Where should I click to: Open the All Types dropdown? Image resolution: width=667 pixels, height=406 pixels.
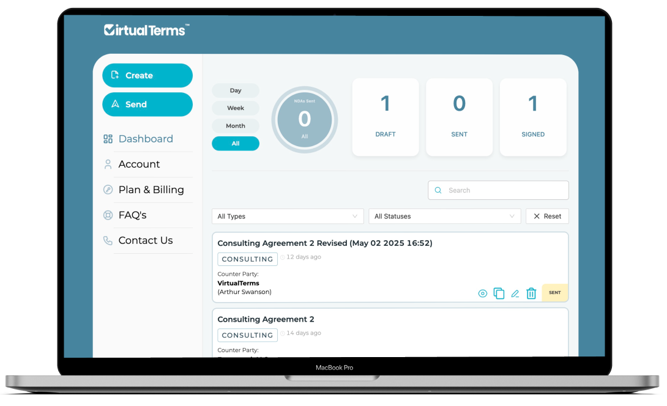(288, 216)
